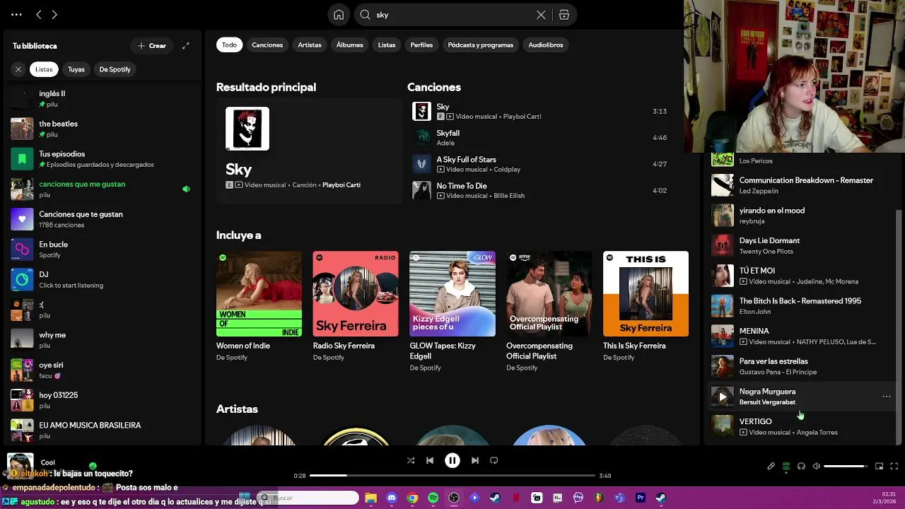Image resolution: width=905 pixels, height=509 pixels.
Task: Toggle the Listas library chip
Action: [44, 69]
